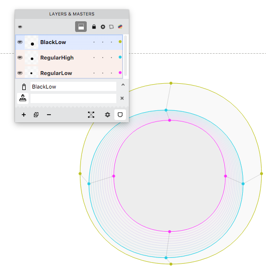This screenshot has height=269, width=266.
Task: Hide the RegularLow layer eye icon
Action: [20, 73]
